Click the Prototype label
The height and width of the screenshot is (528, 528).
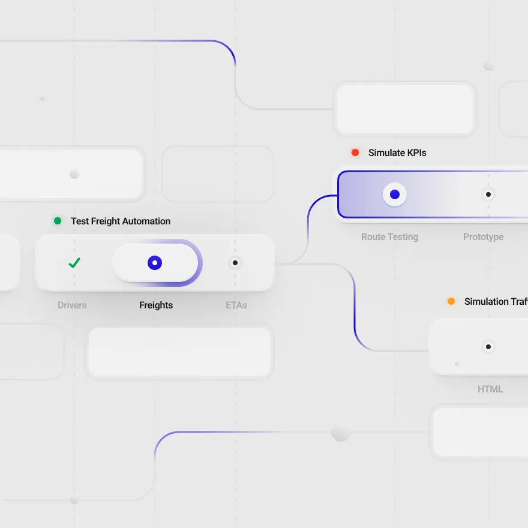pos(483,237)
